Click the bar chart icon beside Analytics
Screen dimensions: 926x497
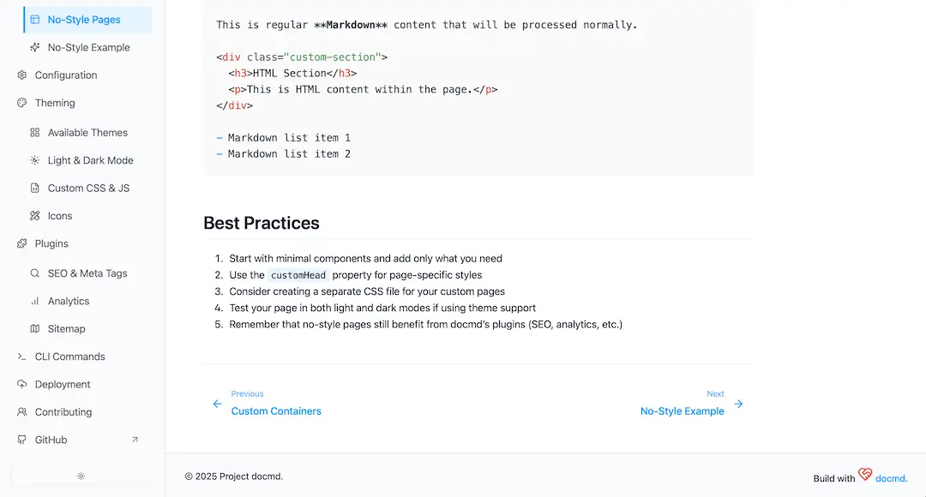[x=35, y=301]
